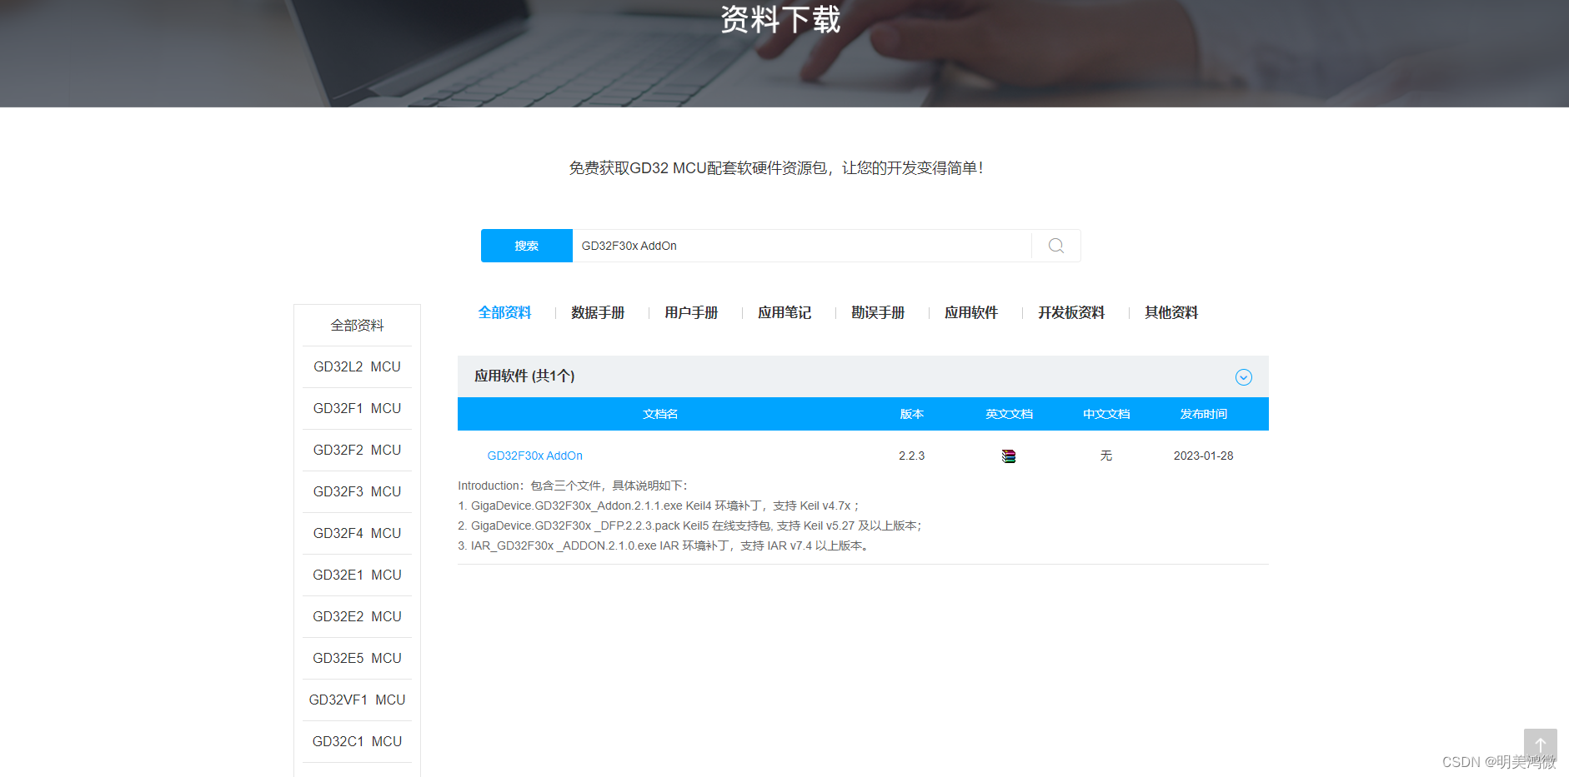Image resolution: width=1569 pixels, height=777 pixels.
Task: Choose GD32E2 MCU in sidebar
Action: coord(357,616)
